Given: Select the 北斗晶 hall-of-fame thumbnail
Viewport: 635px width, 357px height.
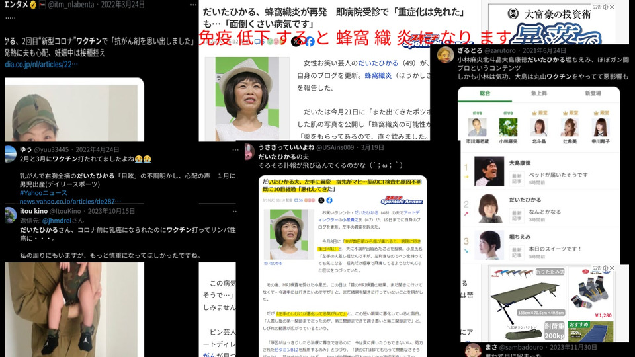Looking at the screenshot, I should point(539,127).
